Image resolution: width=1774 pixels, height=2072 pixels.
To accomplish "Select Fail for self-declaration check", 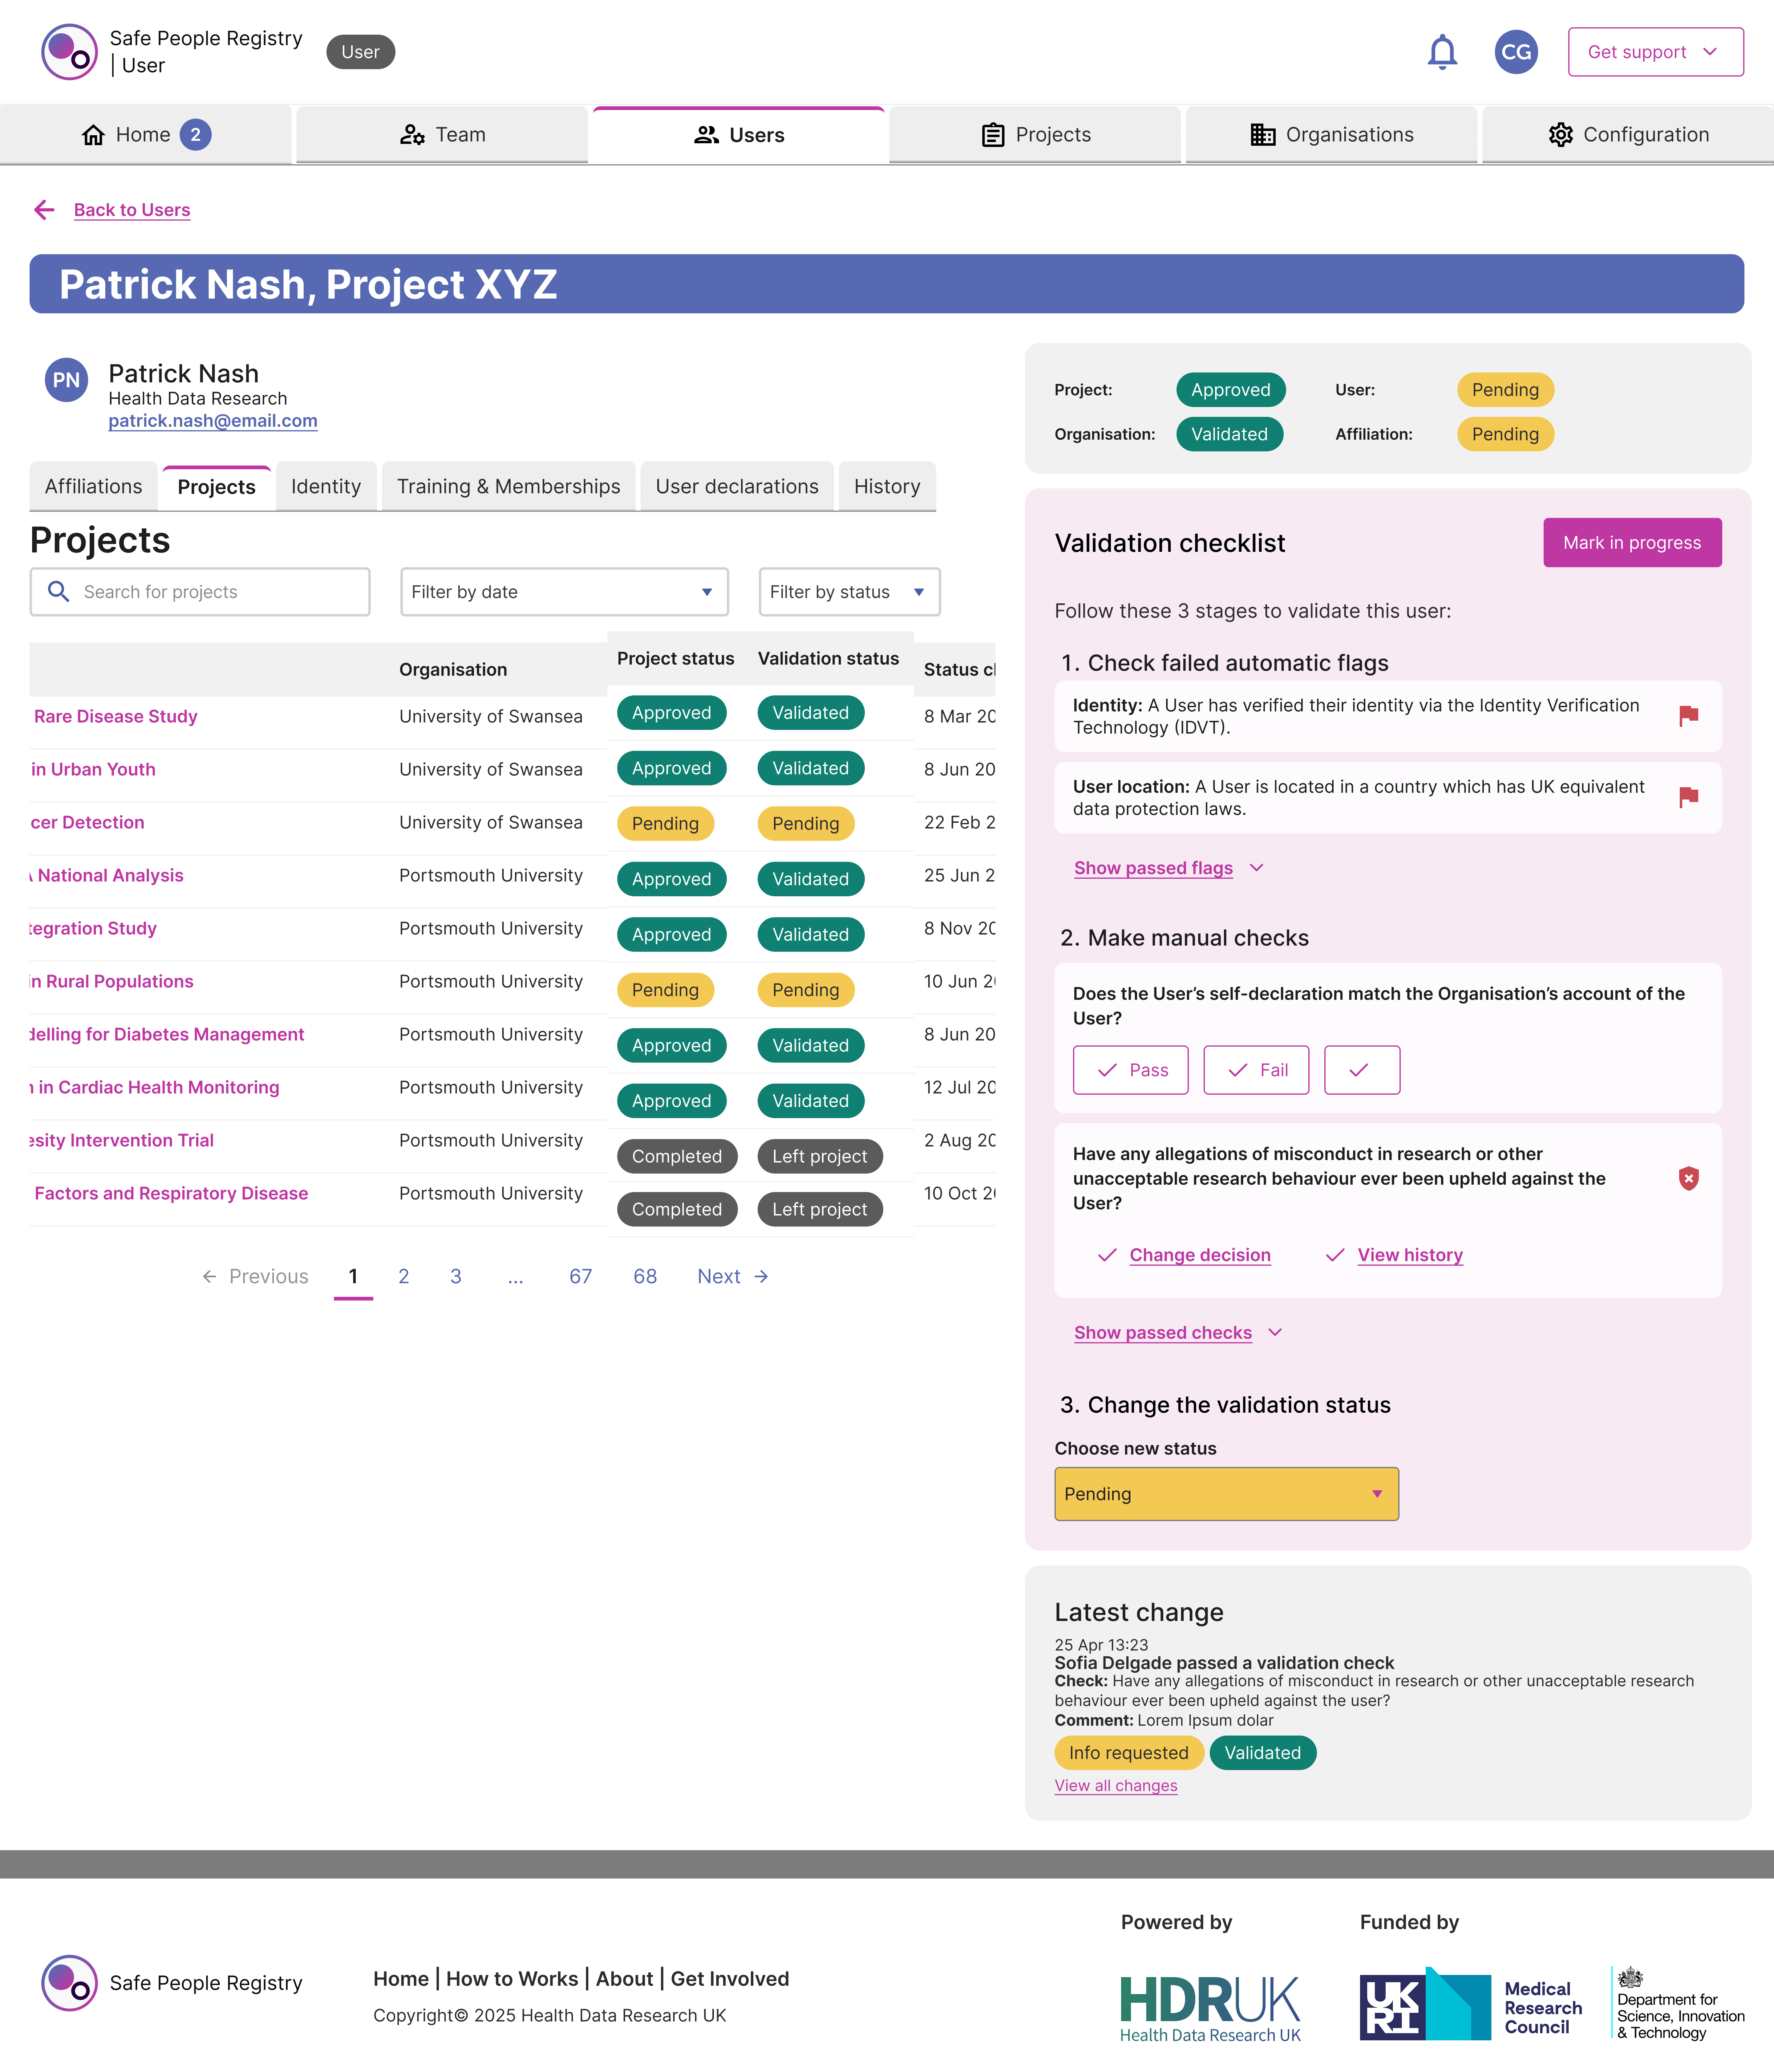I will 1256,1070.
